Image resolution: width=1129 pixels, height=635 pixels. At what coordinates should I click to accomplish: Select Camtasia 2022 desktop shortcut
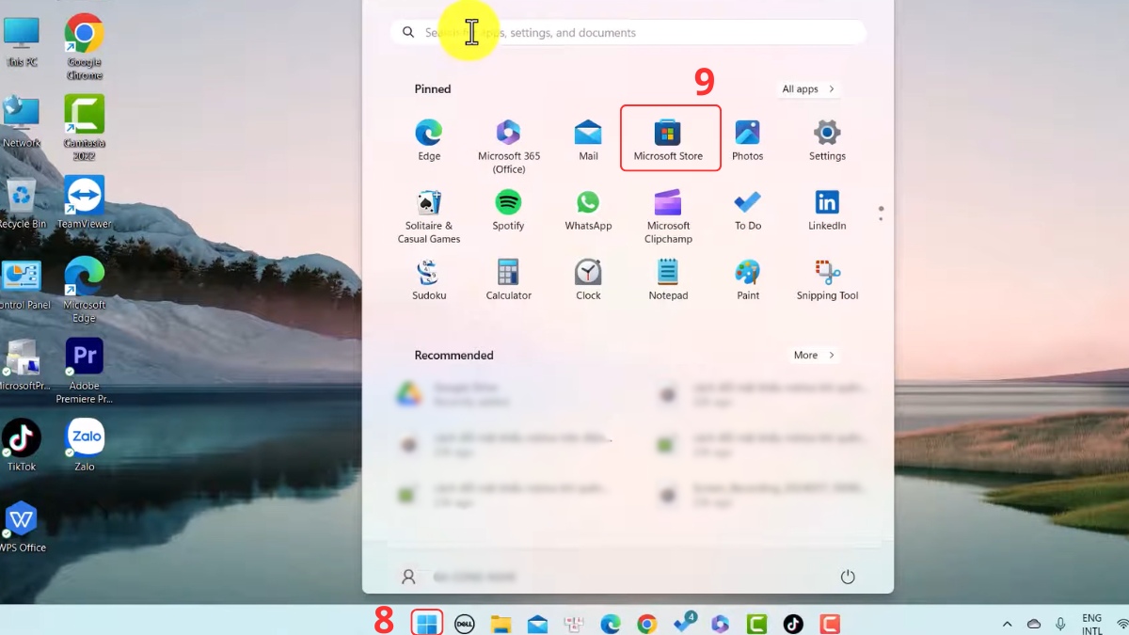tap(84, 129)
